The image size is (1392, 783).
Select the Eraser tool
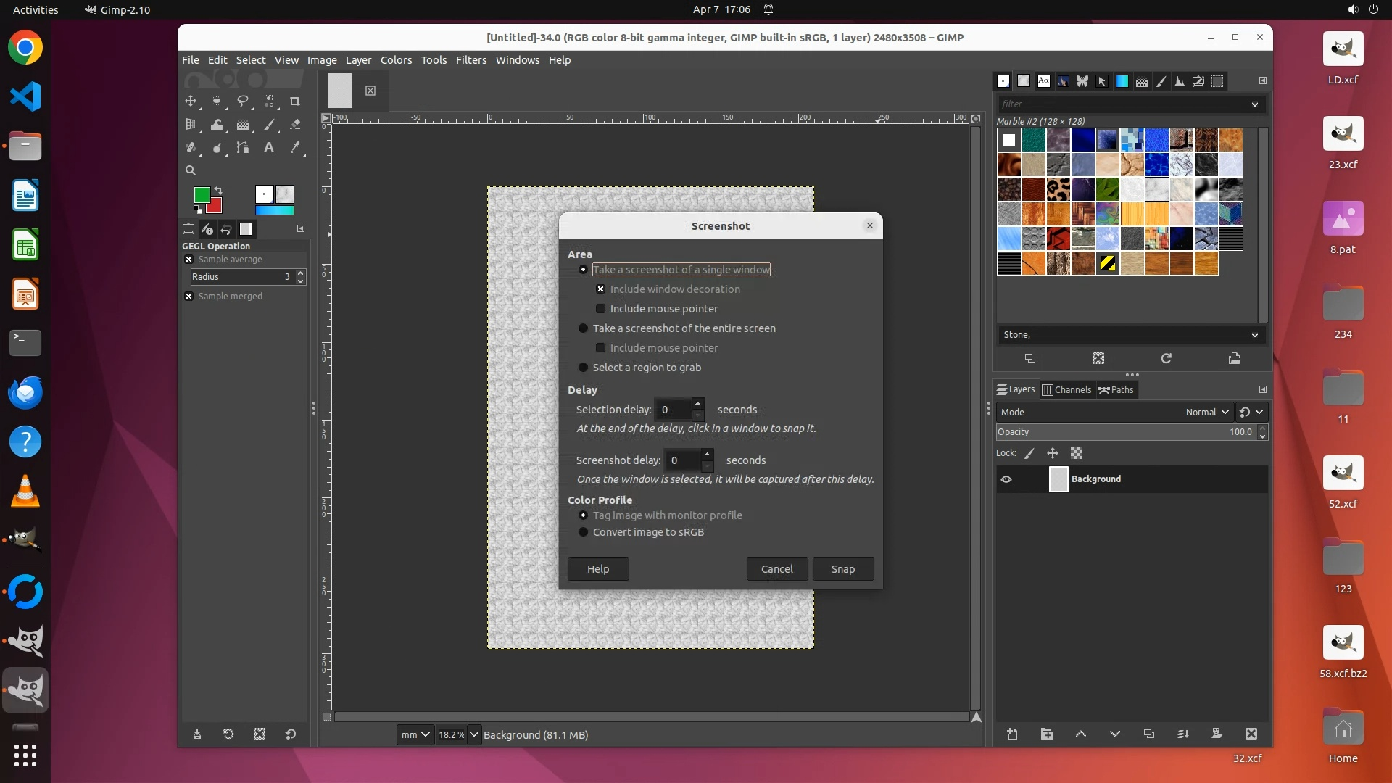[295, 125]
